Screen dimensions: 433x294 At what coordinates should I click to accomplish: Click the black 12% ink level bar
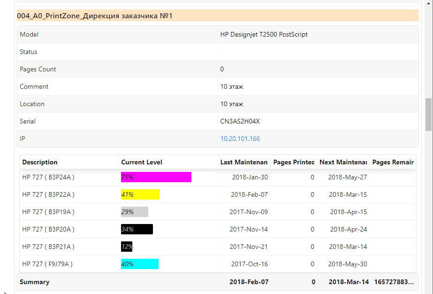point(127,247)
